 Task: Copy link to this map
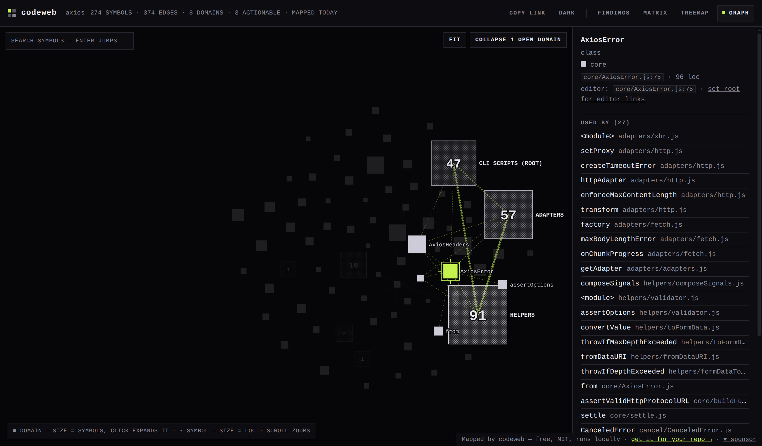527,13
